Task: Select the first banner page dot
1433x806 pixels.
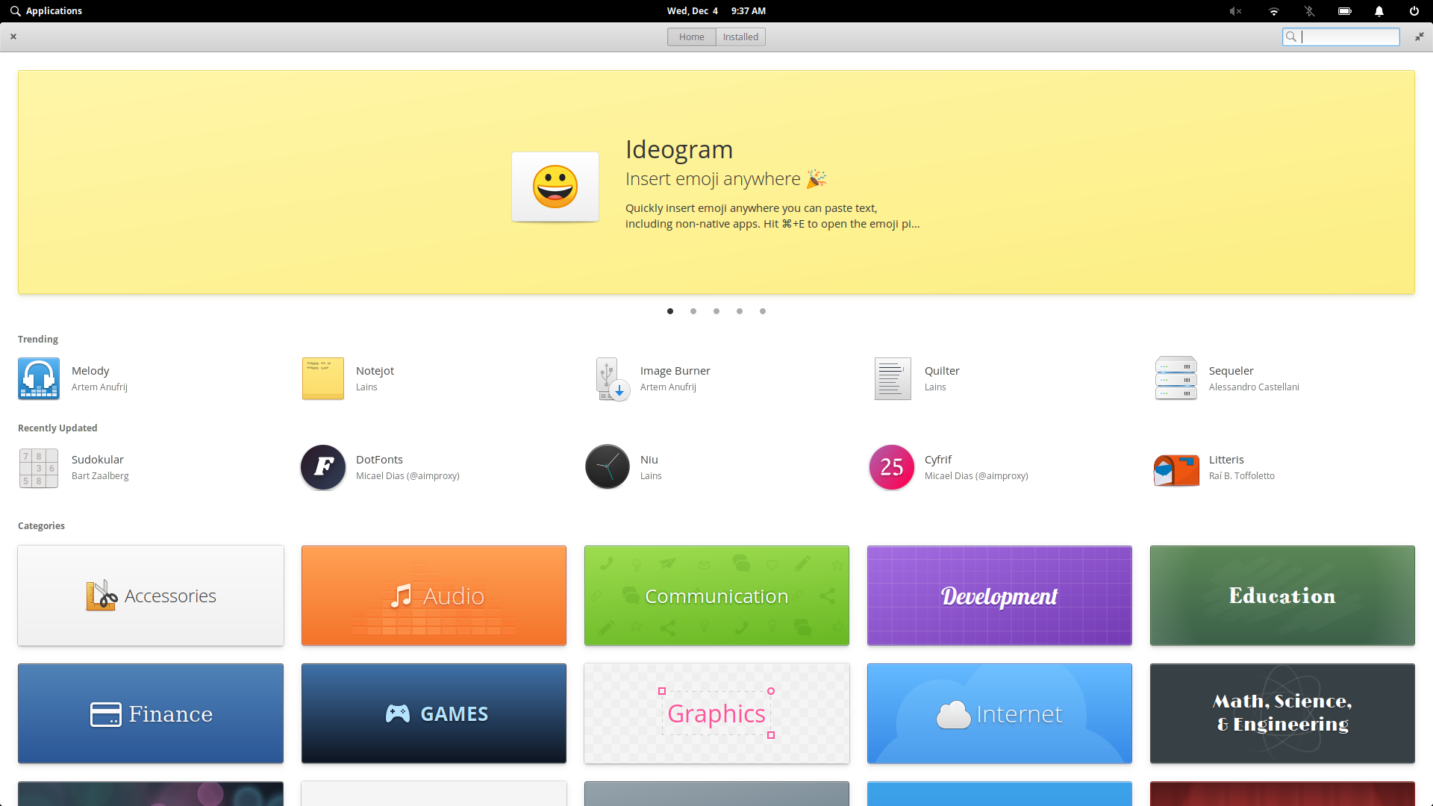Action: pyautogui.click(x=670, y=311)
